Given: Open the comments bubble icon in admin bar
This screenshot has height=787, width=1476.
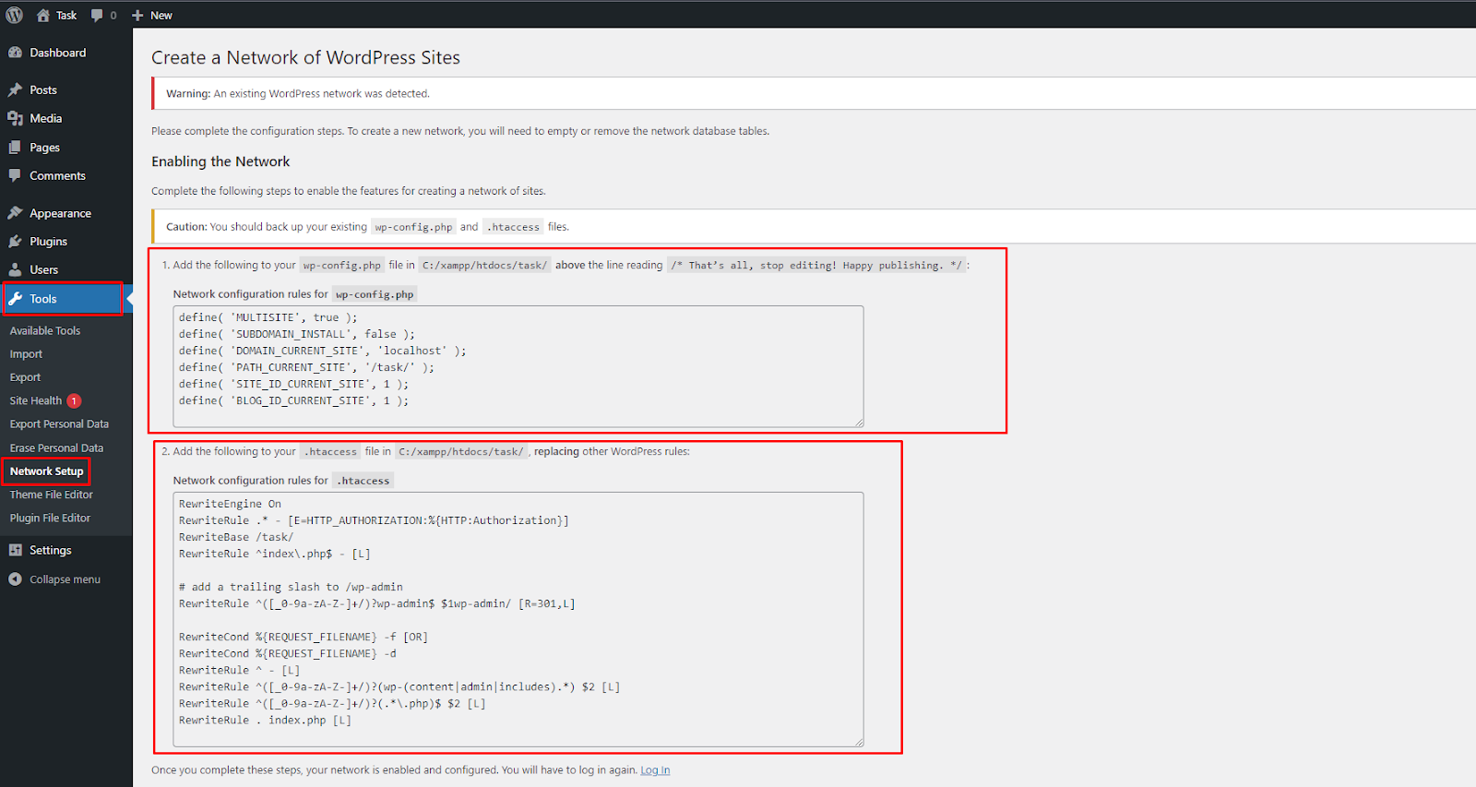Looking at the screenshot, I should pyautogui.click(x=97, y=16).
